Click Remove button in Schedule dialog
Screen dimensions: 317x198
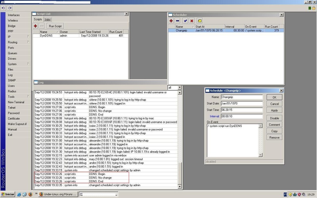[x=274, y=137]
